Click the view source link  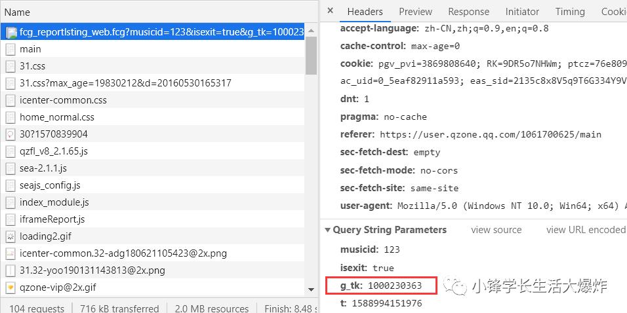pyautogui.click(x=496, y=230)
